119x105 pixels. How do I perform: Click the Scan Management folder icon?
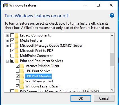point(22,81)
